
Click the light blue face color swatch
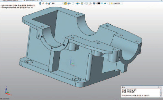click(x=102, y=3)
